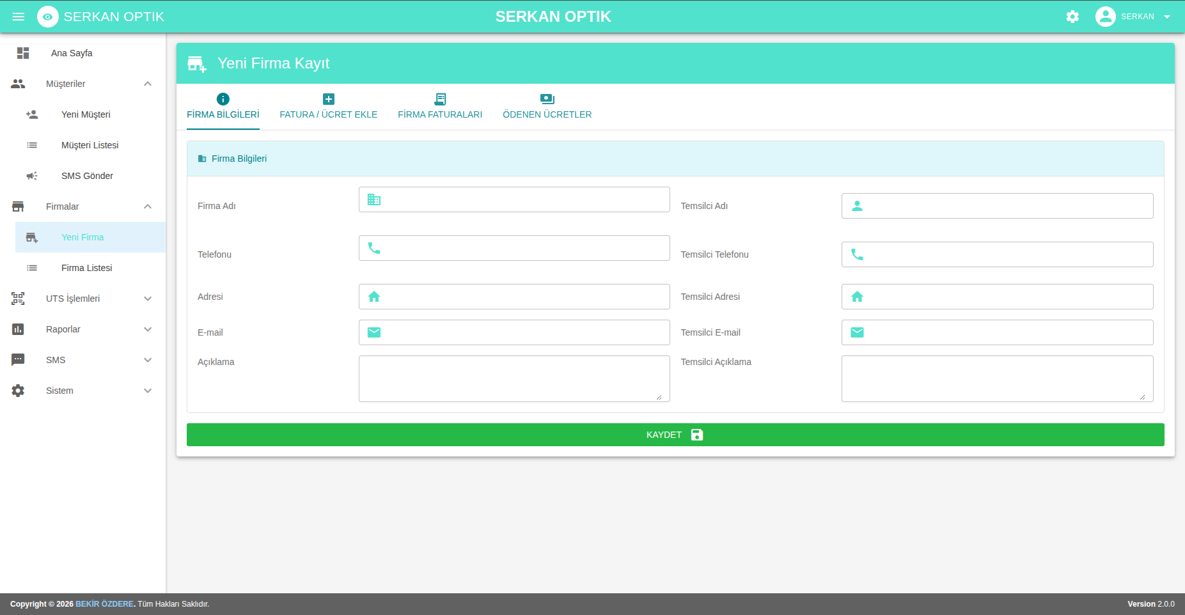Viewport: 1185px width, 615px height.
Task: Click the money icon above ÖDENEN ÜCRETLER
Action: (x=547, y=99)
